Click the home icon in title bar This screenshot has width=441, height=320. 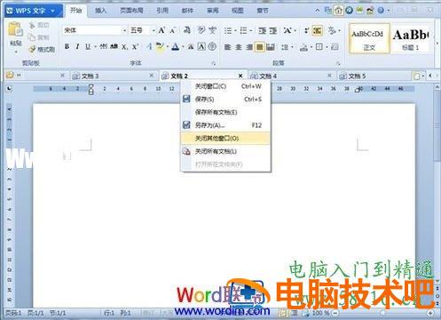tap(338, 11)
